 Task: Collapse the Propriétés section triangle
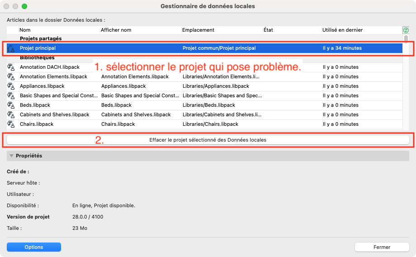tap(11, 156)
